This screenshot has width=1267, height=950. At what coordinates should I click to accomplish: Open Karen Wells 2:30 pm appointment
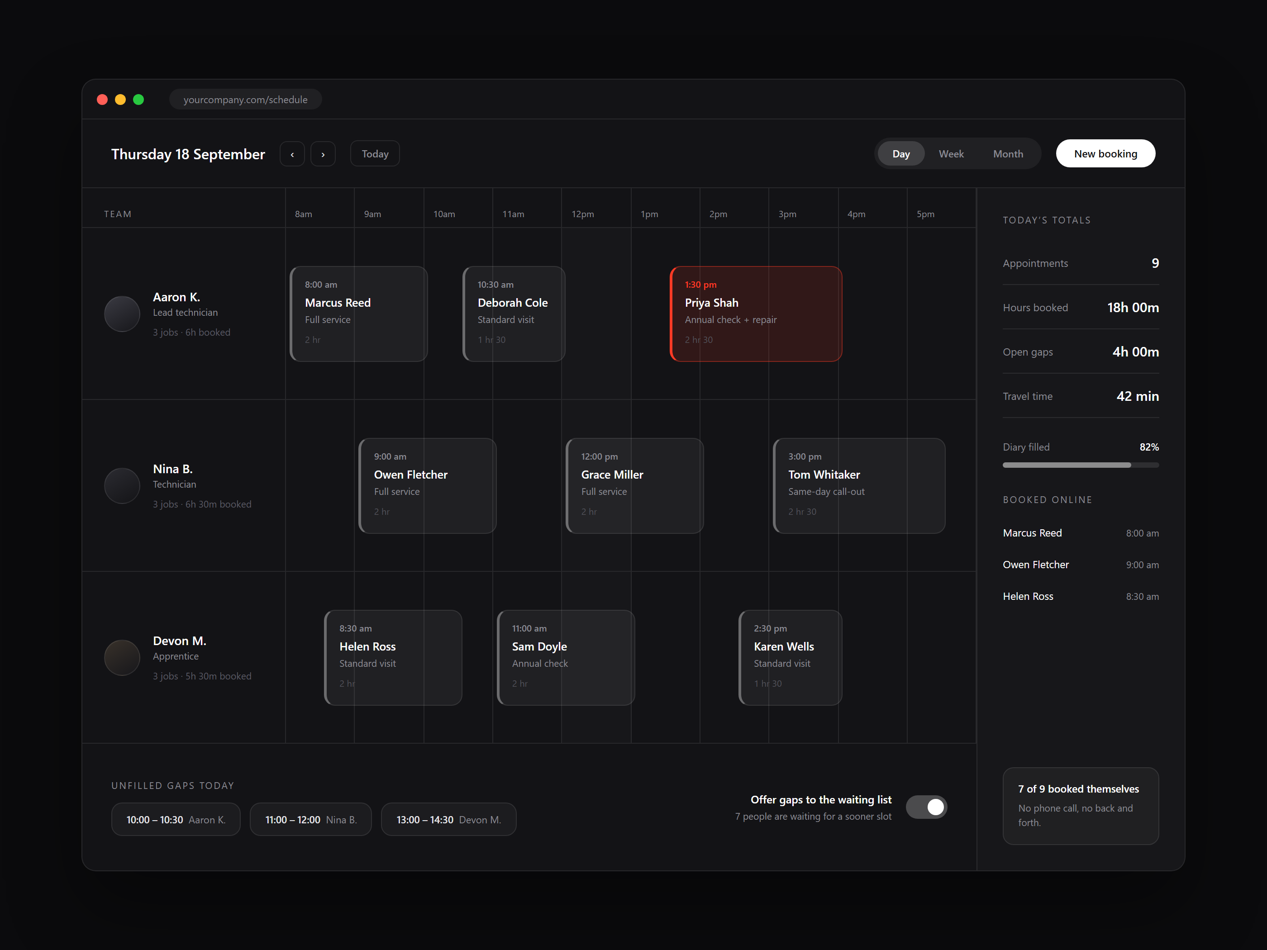tap(790, 657)
